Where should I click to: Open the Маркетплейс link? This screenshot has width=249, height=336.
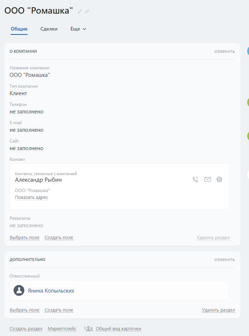pyautogui.click(x=62, y=329)
